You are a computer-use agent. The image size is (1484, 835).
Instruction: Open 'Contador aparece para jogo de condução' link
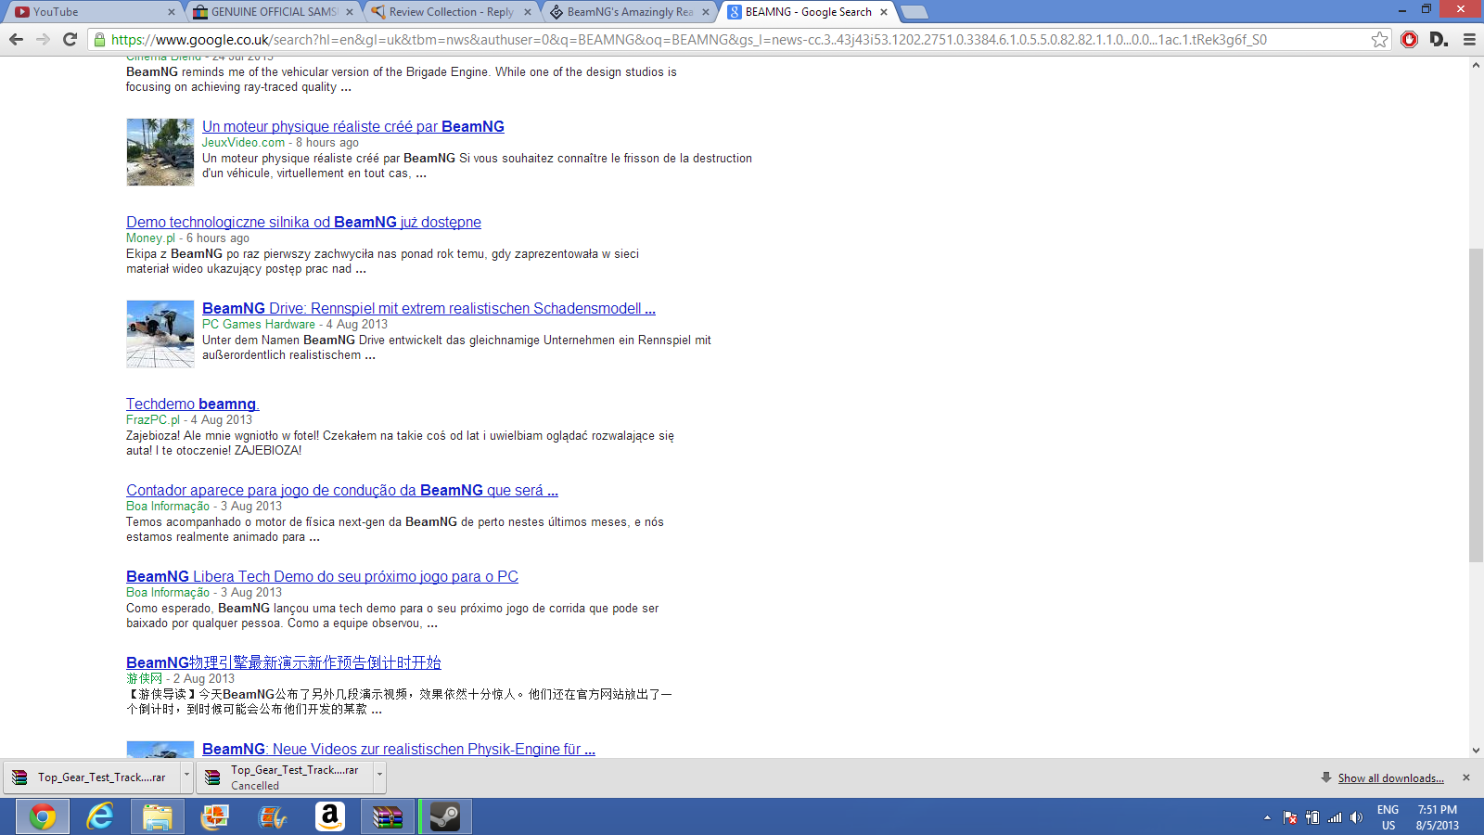pyautogui.click(x=342, y=490)
